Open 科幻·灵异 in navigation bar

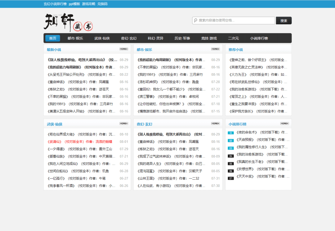155,38
